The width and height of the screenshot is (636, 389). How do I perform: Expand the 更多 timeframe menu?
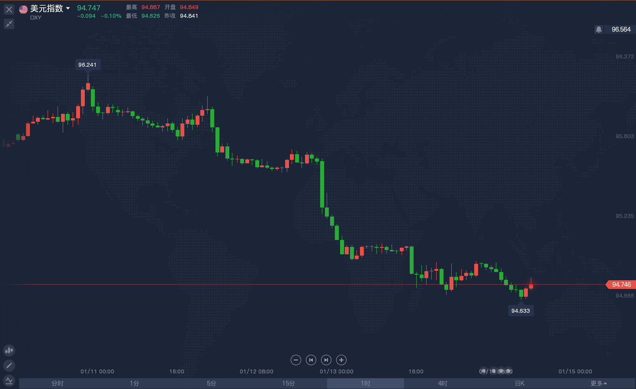click(x=599, y=383)
